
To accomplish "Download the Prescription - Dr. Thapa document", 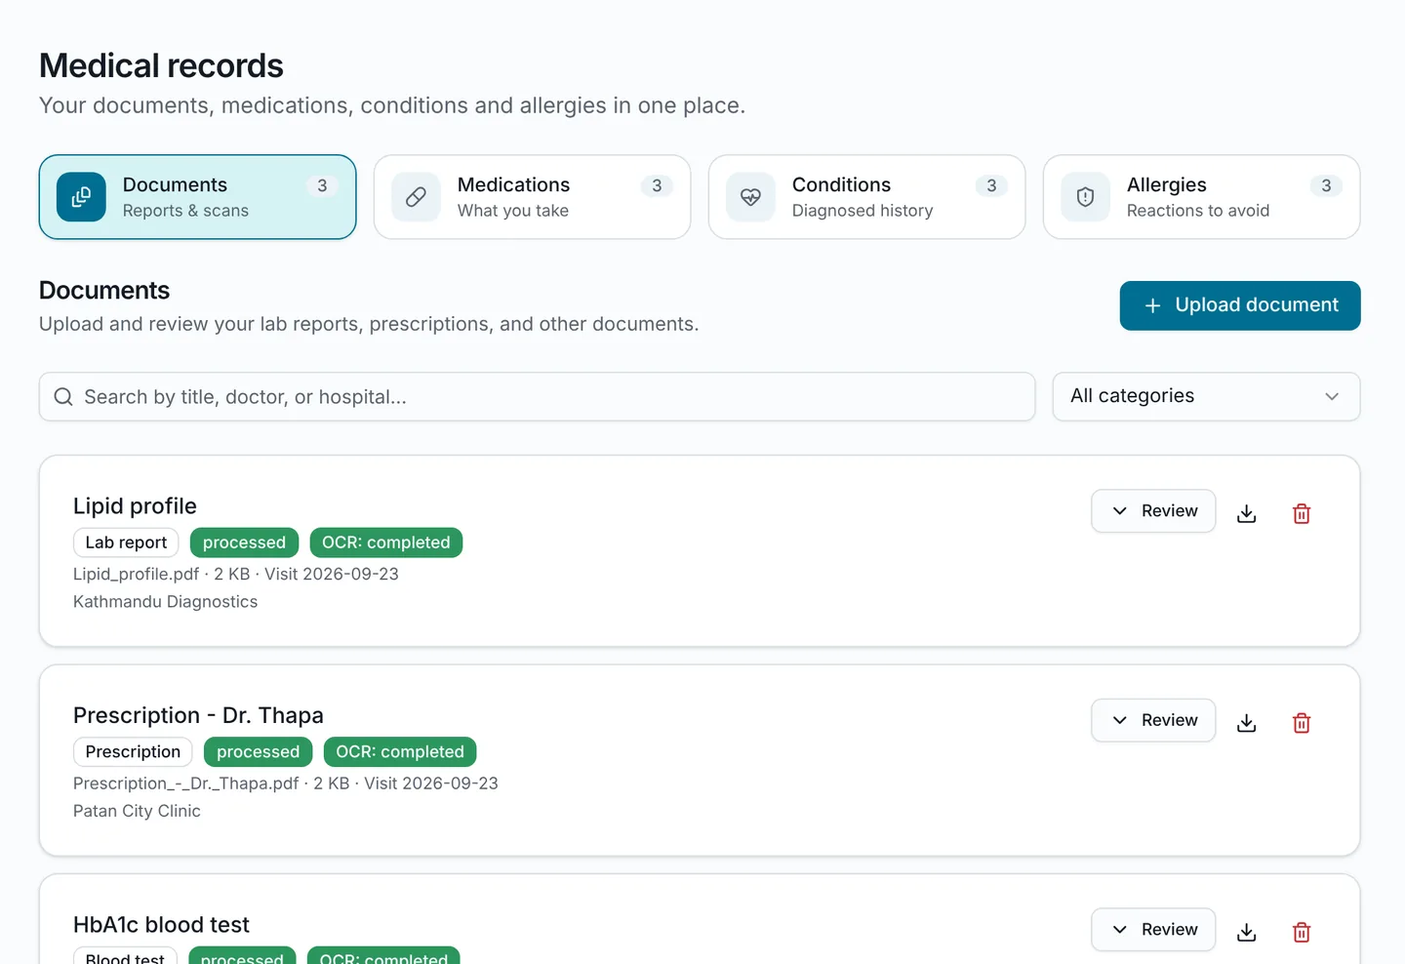I will (1246, 723).
